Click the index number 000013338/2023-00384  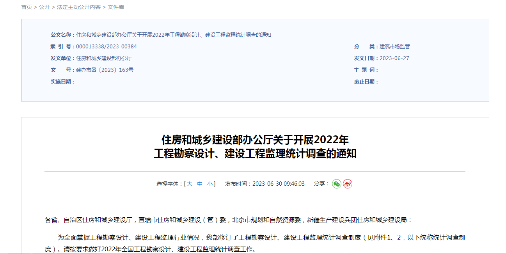[107, 46]
